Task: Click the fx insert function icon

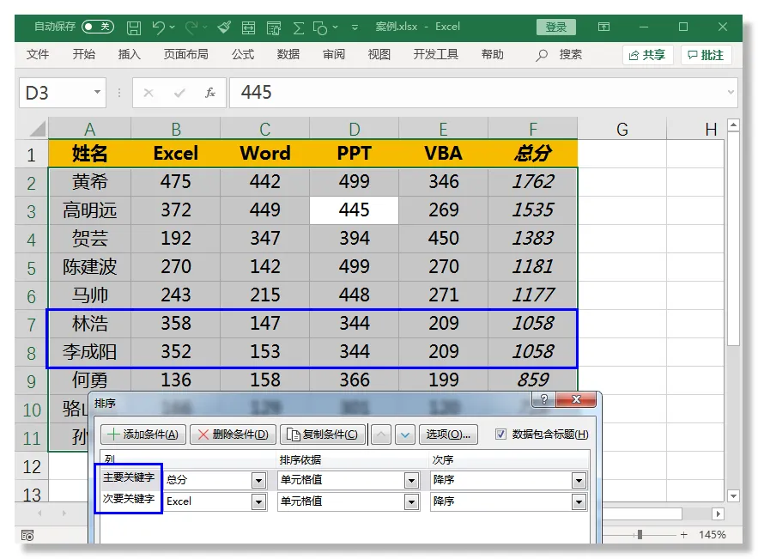Action: (210, 93)
